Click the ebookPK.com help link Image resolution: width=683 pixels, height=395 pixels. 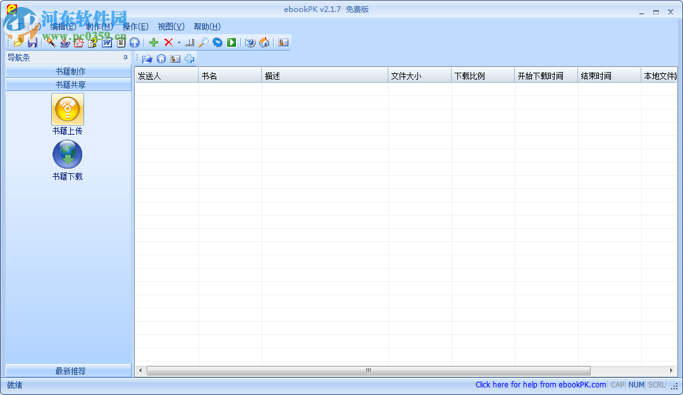pos(540,384)
